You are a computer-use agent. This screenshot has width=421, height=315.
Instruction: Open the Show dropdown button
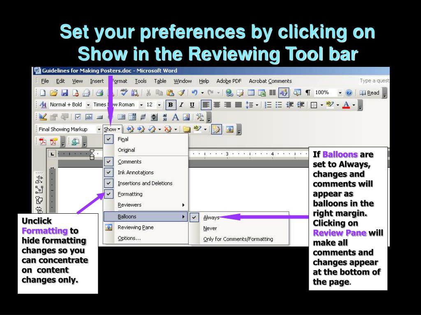112,129
